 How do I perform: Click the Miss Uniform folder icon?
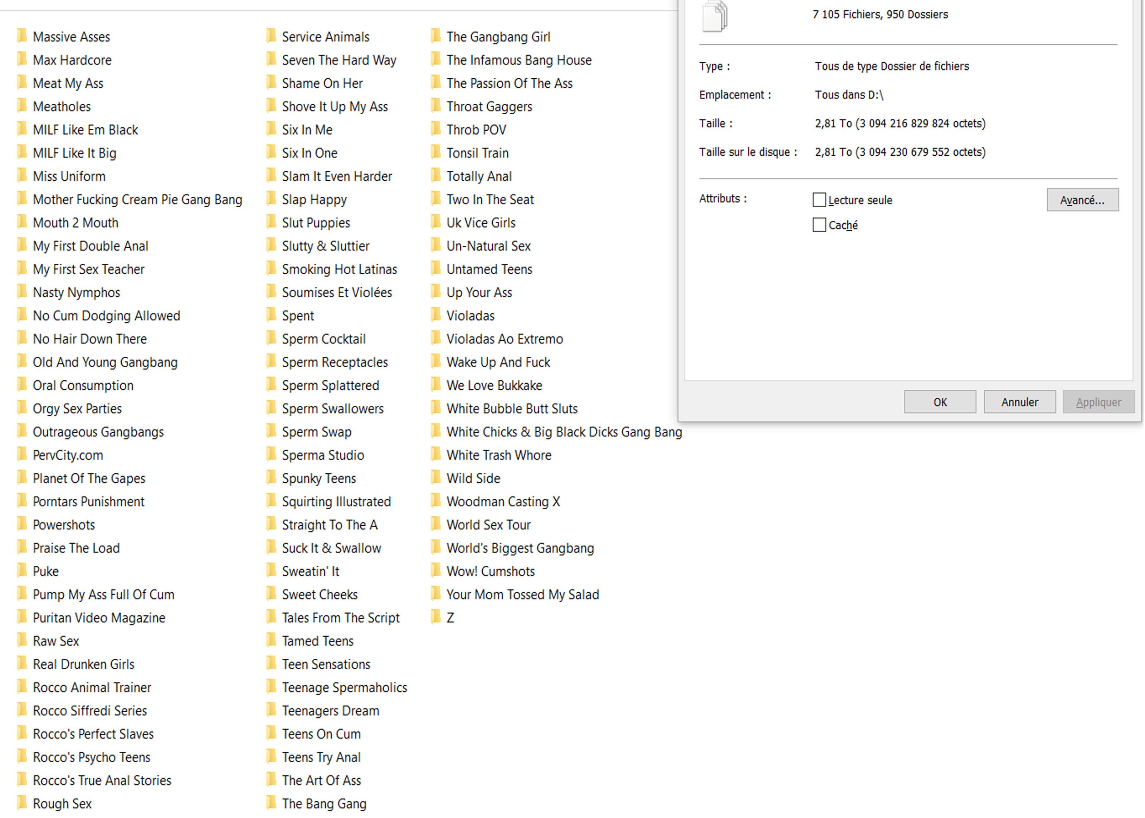(x=22, y=175)
